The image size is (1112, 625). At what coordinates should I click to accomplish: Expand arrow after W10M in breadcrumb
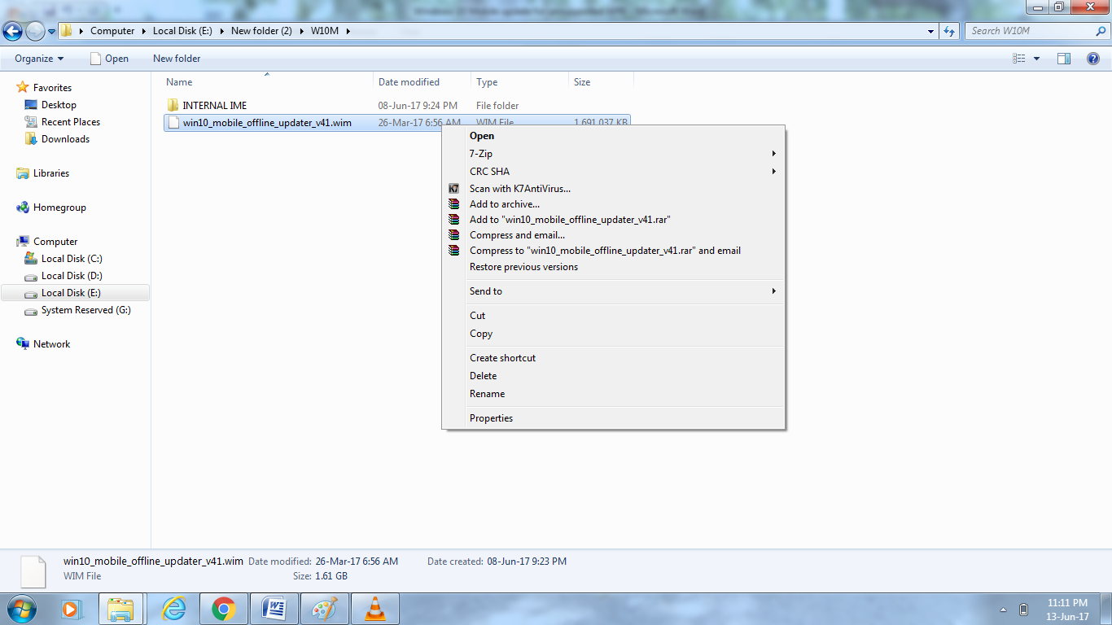[348, 31]
